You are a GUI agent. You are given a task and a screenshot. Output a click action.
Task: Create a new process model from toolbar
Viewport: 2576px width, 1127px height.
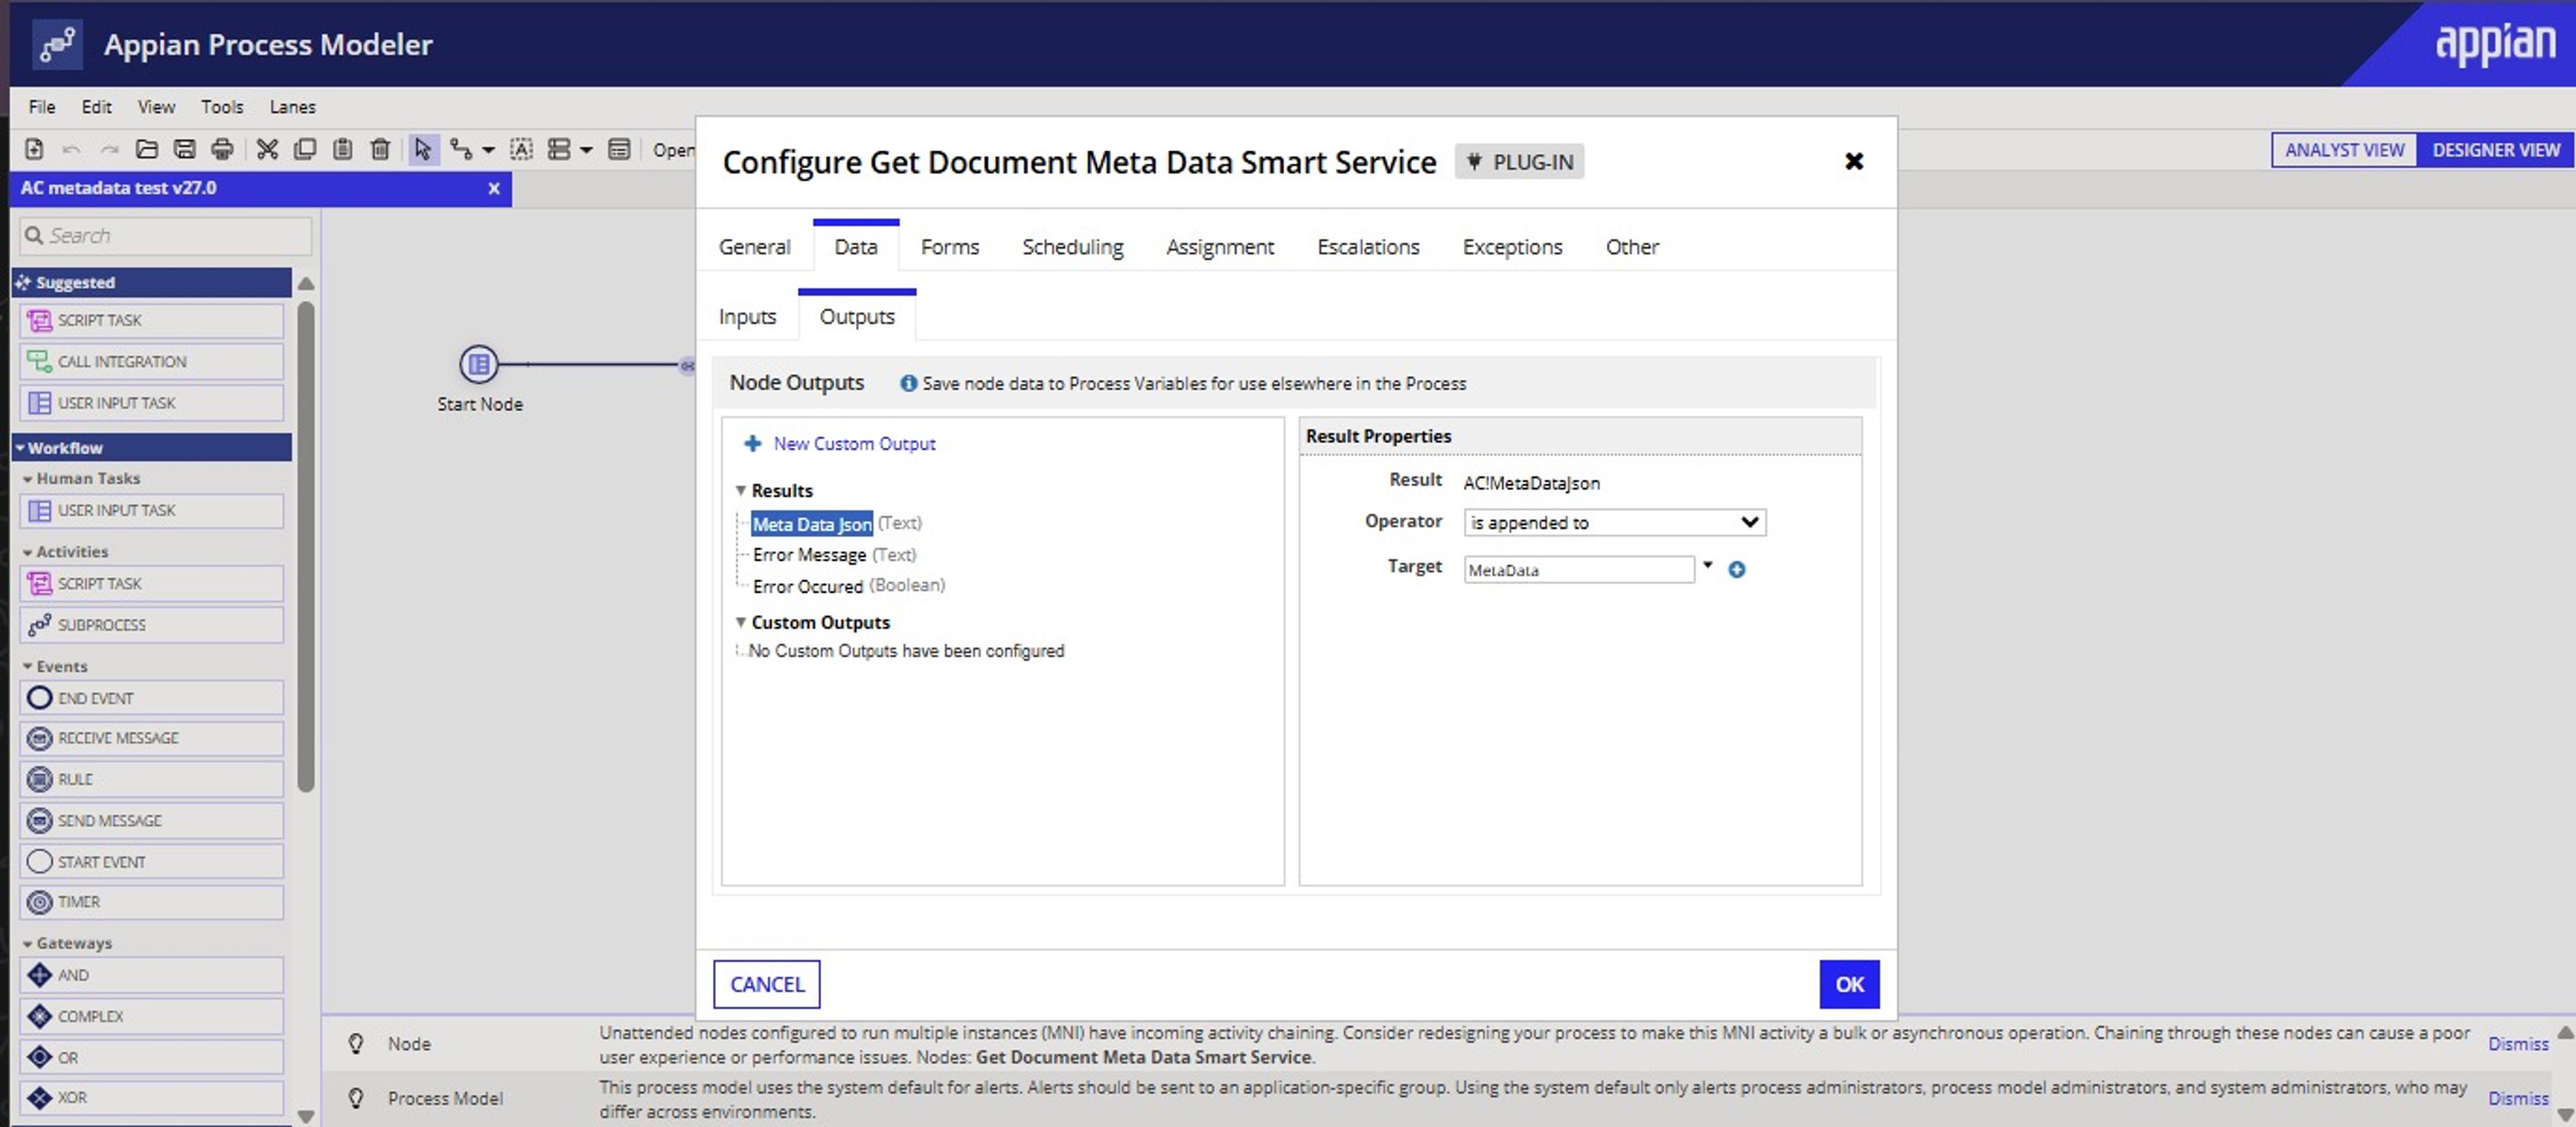pyautogui.click(x=34, y=149)
